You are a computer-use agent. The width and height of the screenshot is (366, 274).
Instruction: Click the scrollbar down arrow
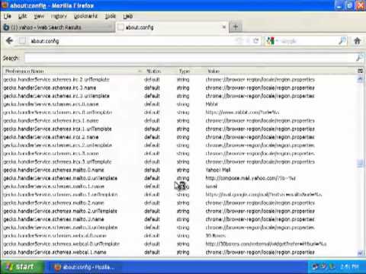click(360, 253)
